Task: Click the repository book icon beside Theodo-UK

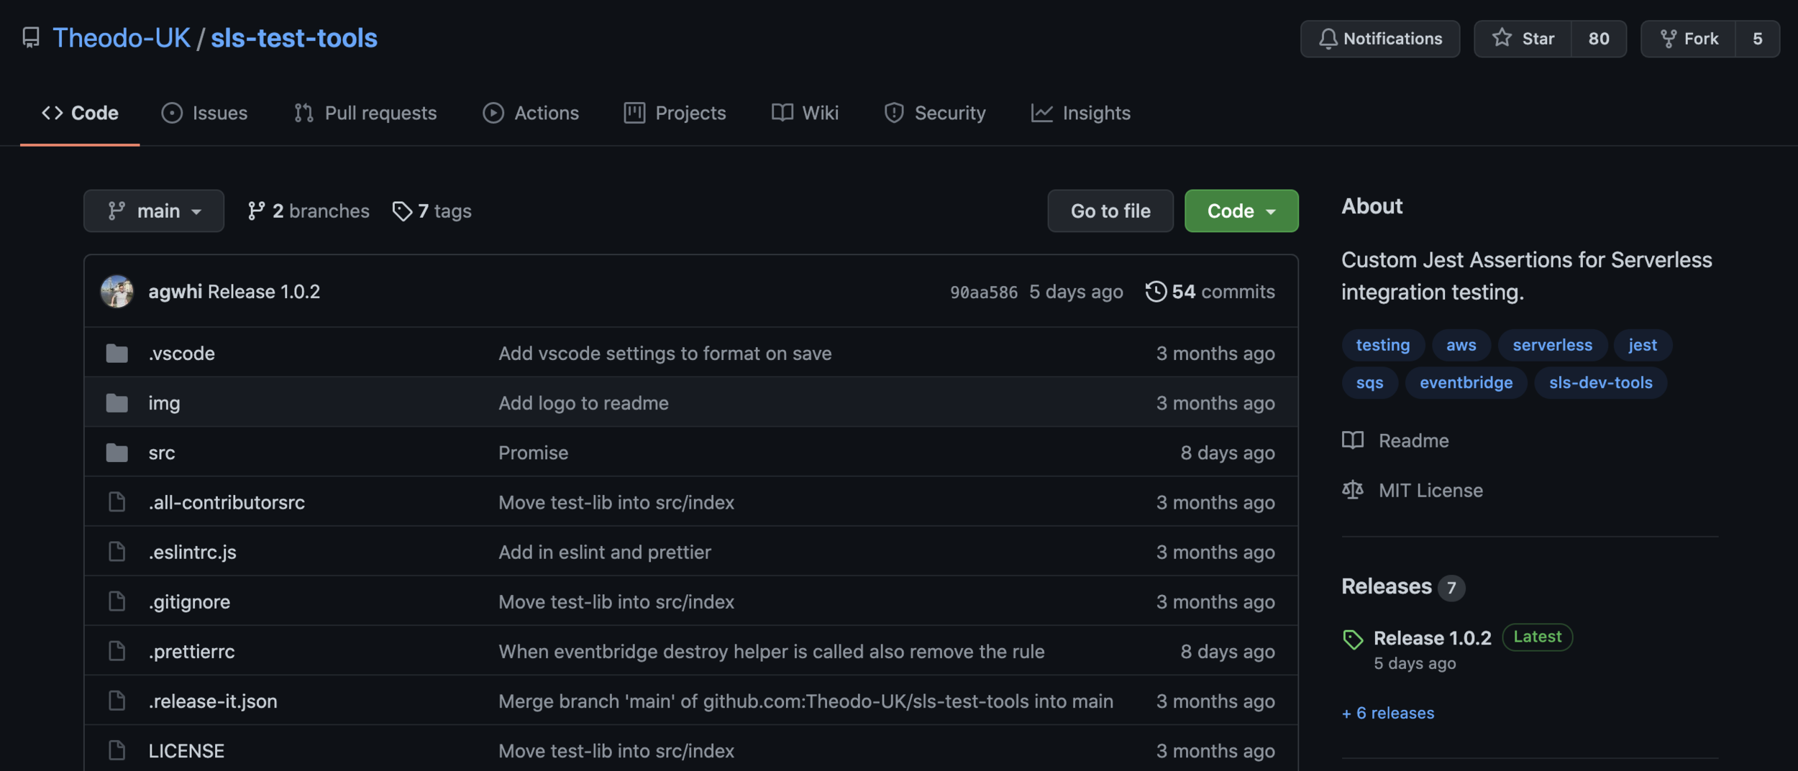Action: [31, 37]
